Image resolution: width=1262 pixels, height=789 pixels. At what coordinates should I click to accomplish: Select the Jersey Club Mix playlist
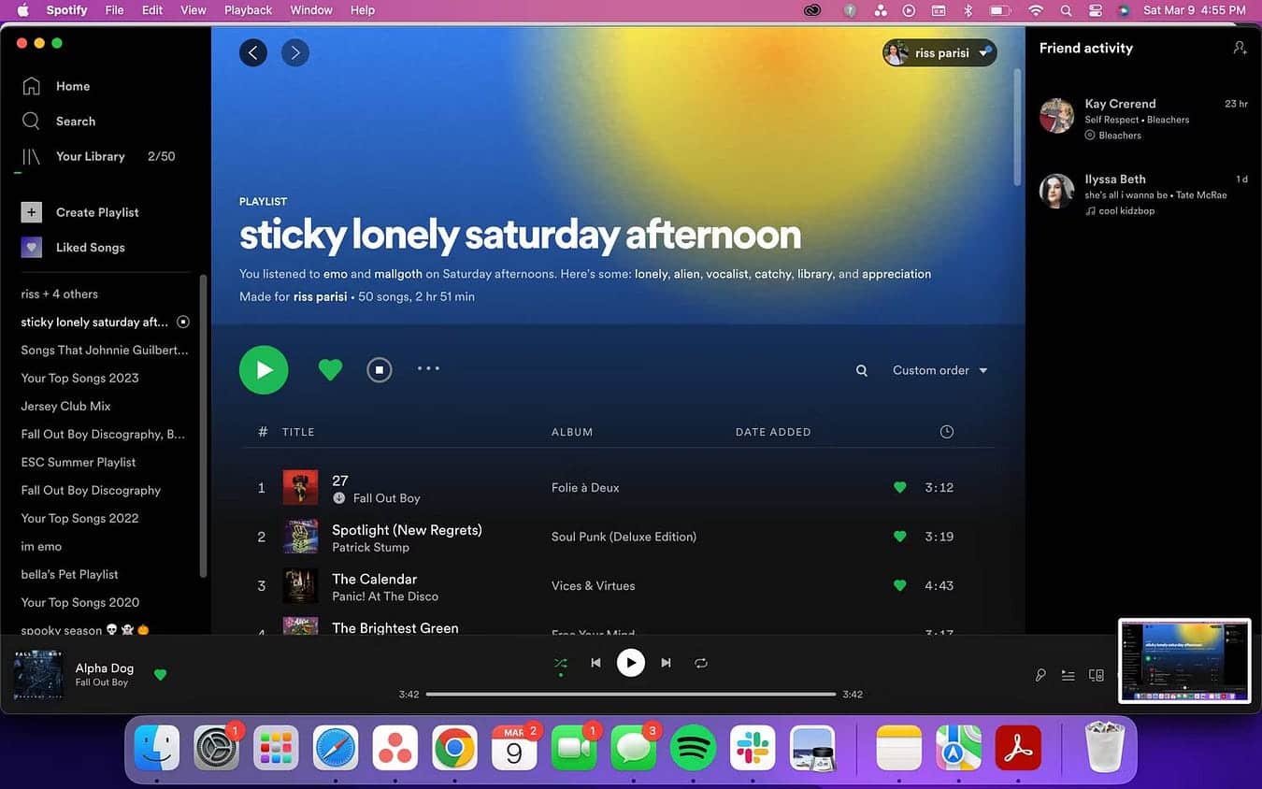(65, 406)
